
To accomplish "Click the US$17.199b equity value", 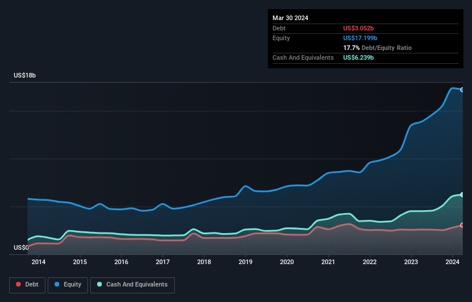I will (x=360, y=38).
